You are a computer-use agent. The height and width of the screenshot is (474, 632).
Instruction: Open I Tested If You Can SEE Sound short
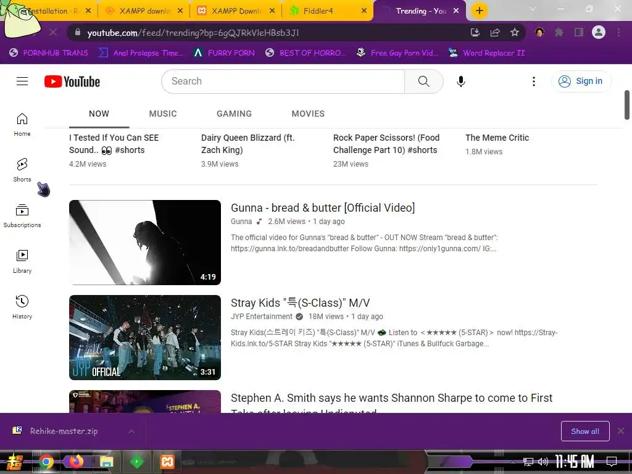click(114, 143)
